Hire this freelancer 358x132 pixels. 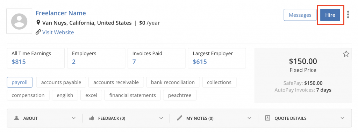[330, 15]
